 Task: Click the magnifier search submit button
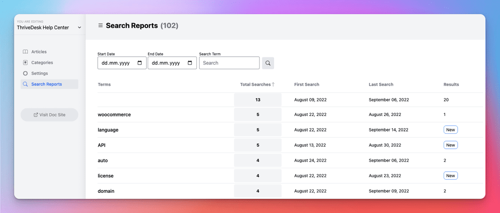click(268, 63)
